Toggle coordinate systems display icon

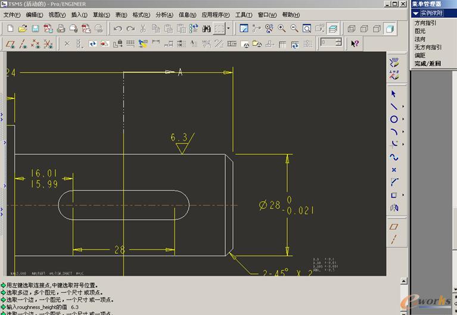(x=48, y=43)
